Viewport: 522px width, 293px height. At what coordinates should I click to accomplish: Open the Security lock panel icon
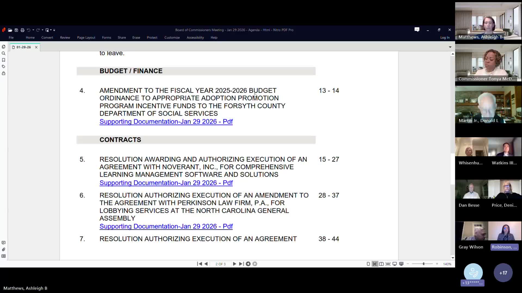click(x=4, y=73)
